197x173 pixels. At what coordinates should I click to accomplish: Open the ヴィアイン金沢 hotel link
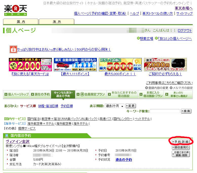[x=18, y=142]
